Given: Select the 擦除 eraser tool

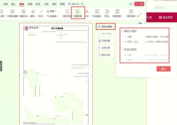Looking at the screenshot, I should (x=32, y=13).
